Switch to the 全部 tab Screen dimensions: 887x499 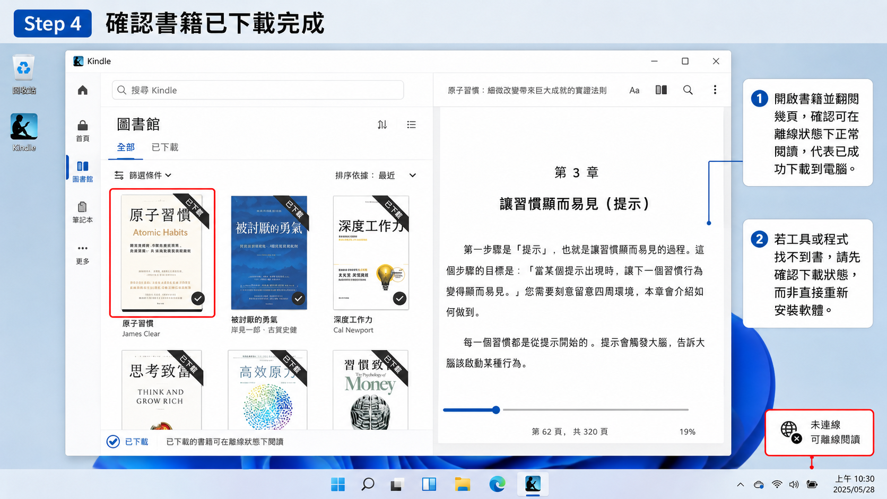(126, 147)
